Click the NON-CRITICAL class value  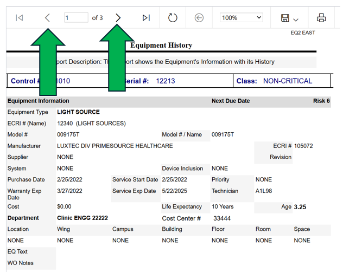tap(288, 81)
